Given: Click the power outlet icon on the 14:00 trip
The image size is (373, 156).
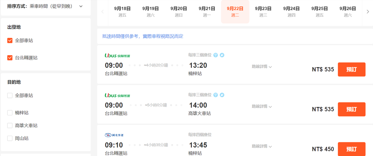Looking at the screenshot, I should point(222,95).
